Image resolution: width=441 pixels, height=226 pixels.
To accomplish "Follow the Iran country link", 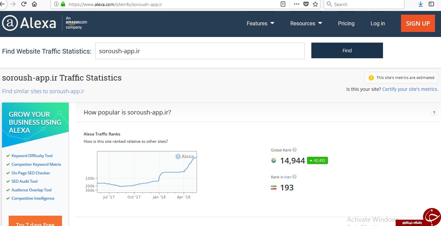I will pos(288,177).
